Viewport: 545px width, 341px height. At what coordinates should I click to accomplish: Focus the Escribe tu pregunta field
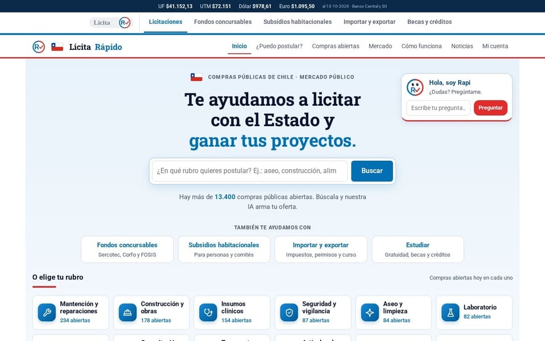tap(438, 108)
